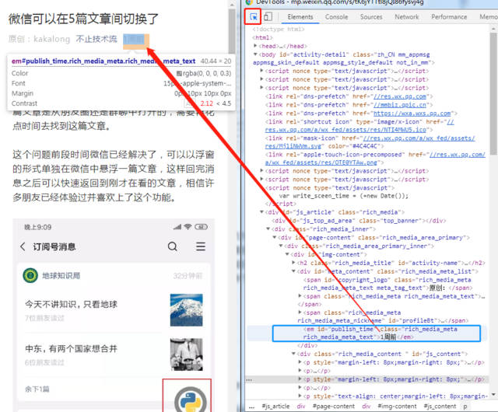Click the #js_article breadcrumb
498x412 pixels.
click(x=275, y=407)
